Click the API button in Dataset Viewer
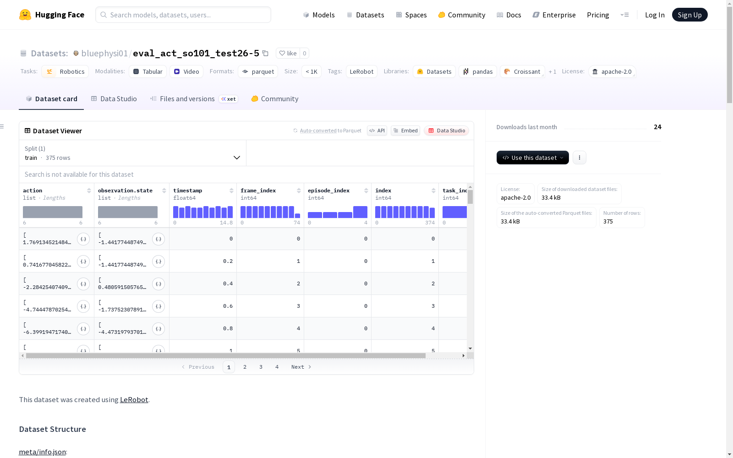 (377, 131)
